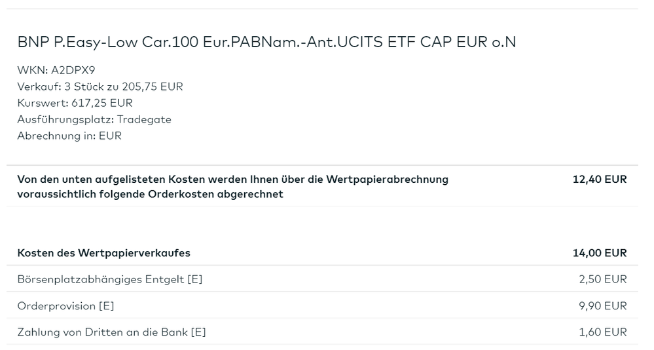Viewport: 654px width, 350px height.
Task: Select the WKN code A2DPX9
Action: (67, 70)
